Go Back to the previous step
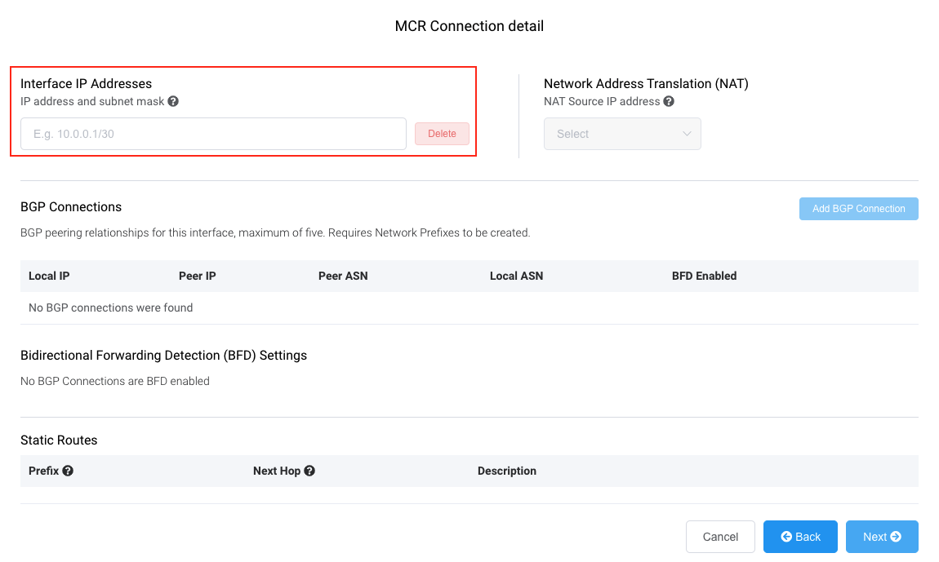939x562 pixels. [800, 537]
